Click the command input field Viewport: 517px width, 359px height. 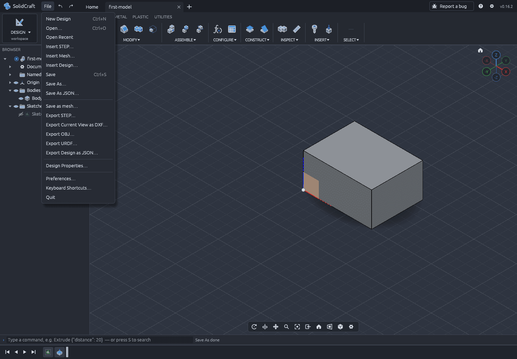(x=100, y=340)
